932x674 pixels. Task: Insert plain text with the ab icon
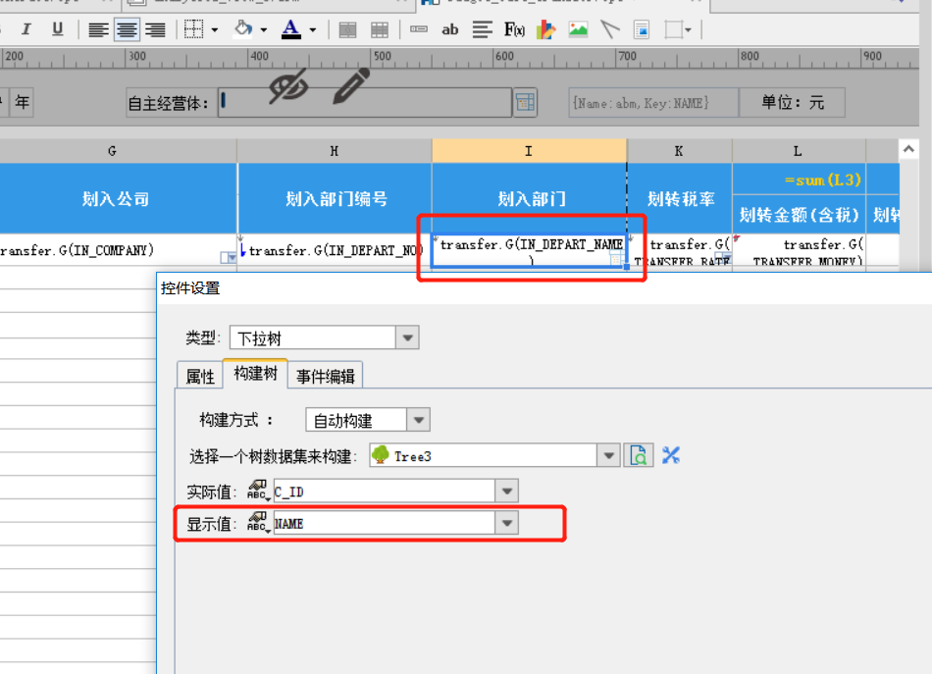450,29
